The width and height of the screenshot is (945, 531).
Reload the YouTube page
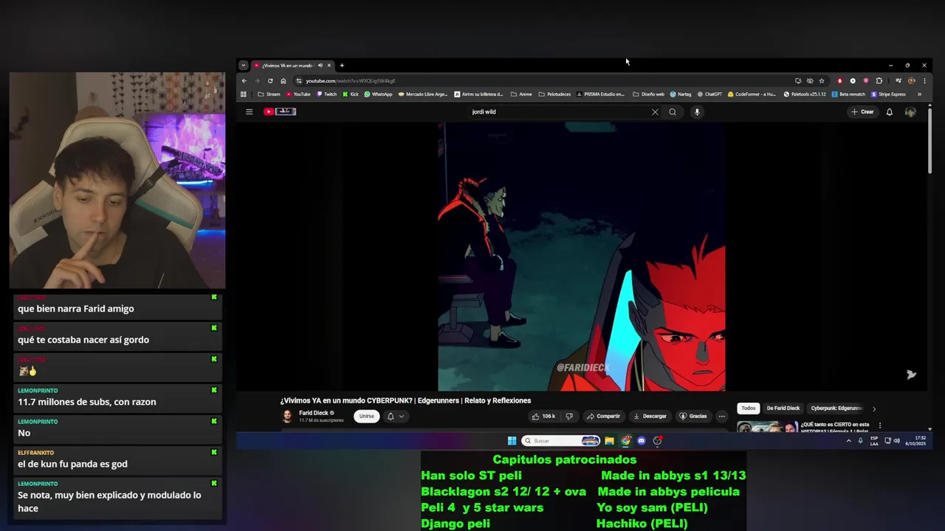coord(270,80)
